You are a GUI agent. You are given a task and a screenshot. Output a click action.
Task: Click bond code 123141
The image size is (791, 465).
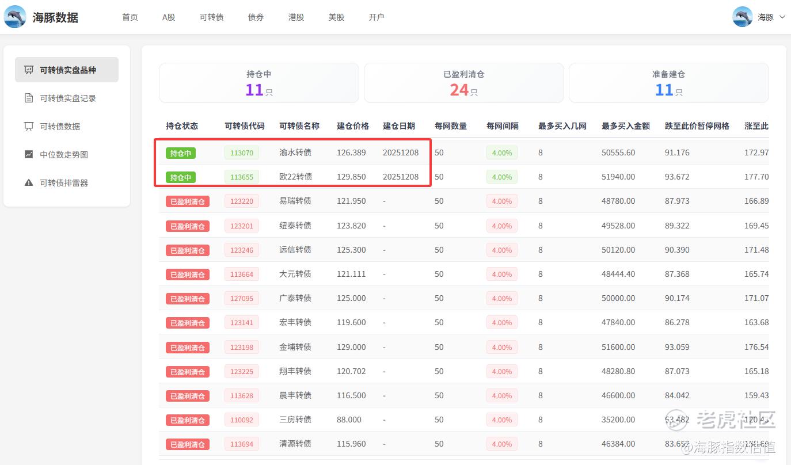click(x=242, y=322)
